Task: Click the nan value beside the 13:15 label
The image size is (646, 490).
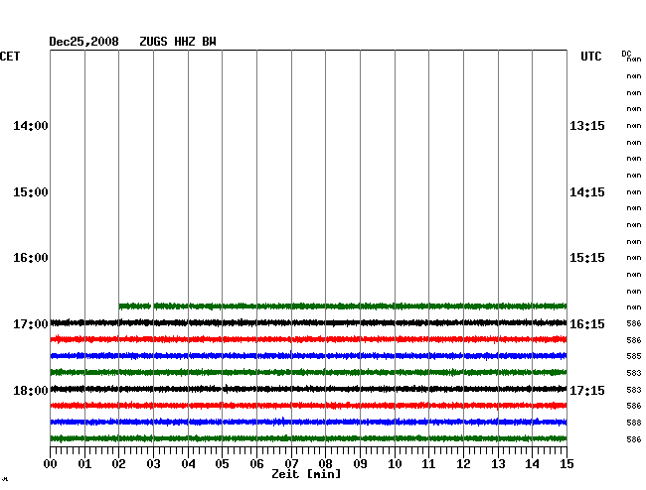Action: point(634,126)
